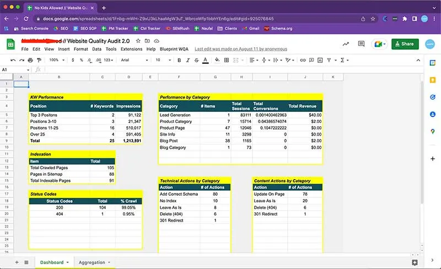Select column B header
This screenshot has height=269, width=441.
[x=59, y=77]
